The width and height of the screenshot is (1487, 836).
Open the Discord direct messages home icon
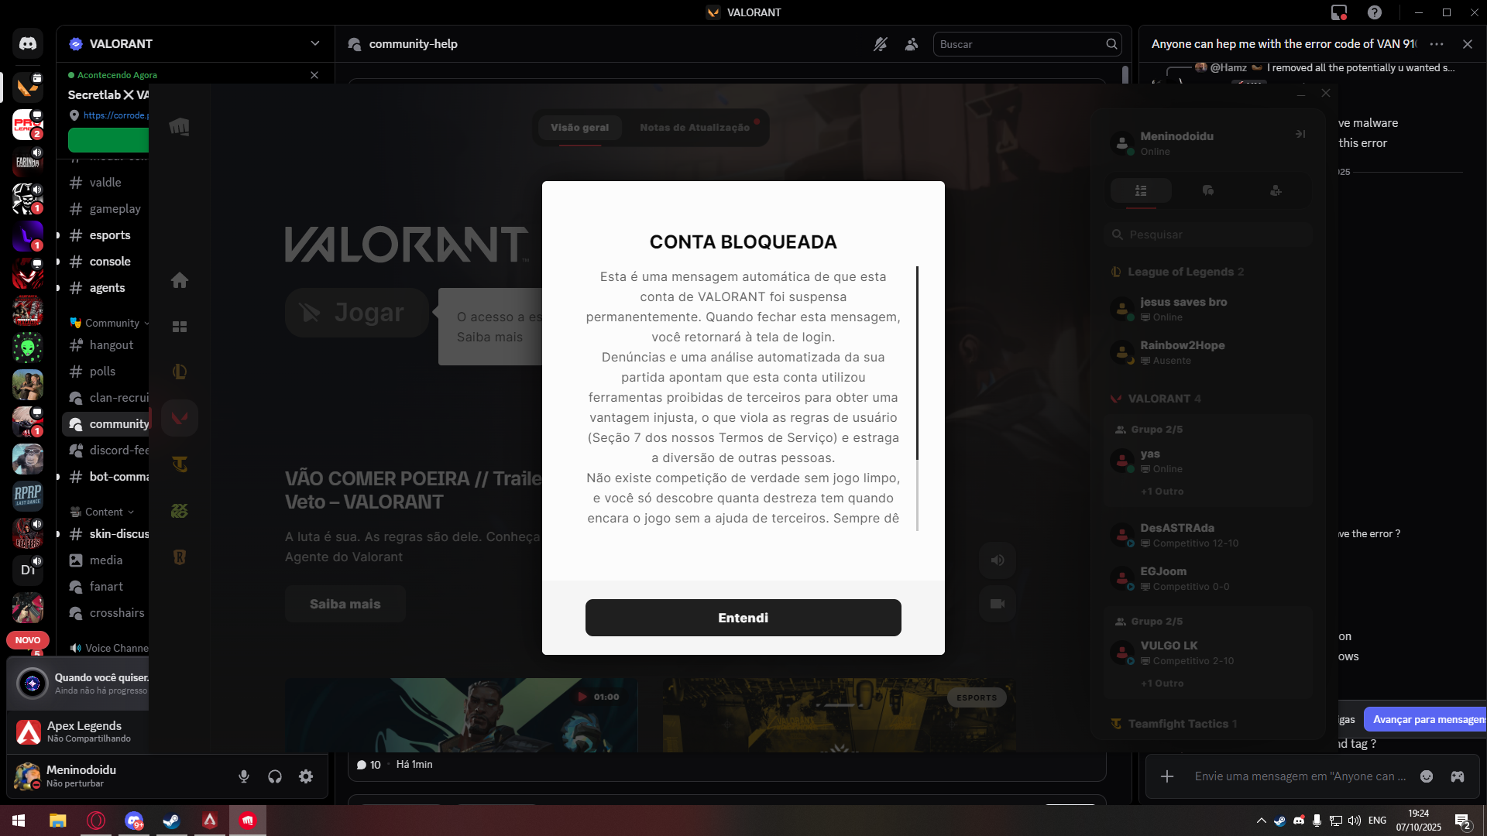click(x=28, y=44)
